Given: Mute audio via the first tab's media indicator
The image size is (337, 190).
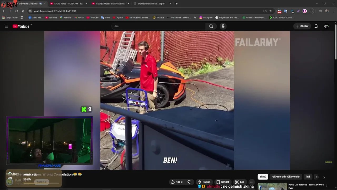Looking at the screenshot, I should 41,4.
